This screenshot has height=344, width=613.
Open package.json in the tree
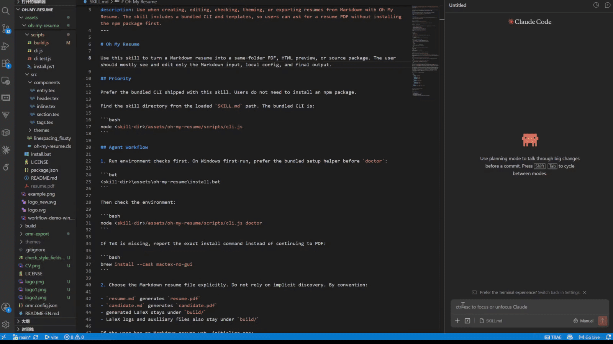click(x=44, y=170)
